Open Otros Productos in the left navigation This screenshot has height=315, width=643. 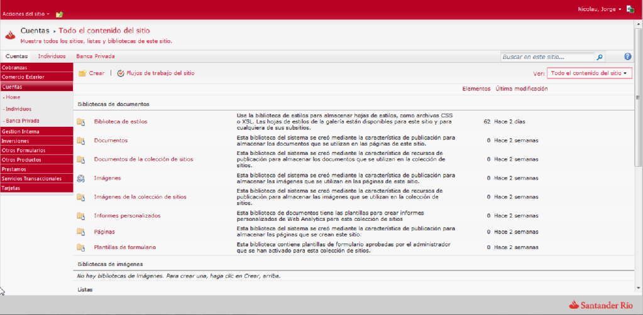36,160
